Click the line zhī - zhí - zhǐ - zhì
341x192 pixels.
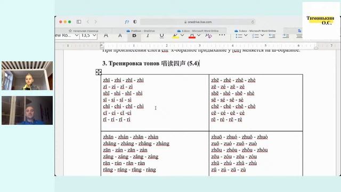[123, 81]
